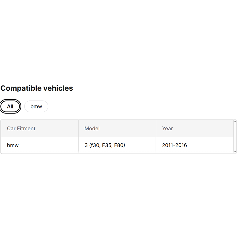Select the 2011-2016 year cell
Screen dimensions: 237x237
(174, 145)
